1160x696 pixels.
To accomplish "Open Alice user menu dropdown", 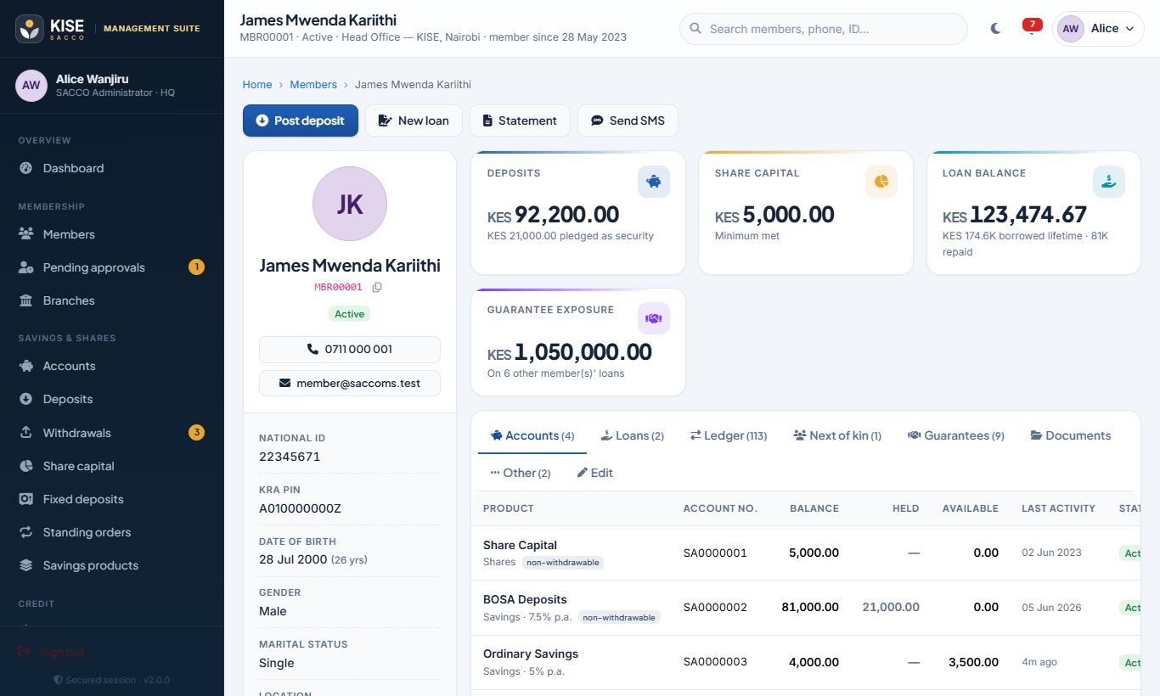I will [x=1098, y=29].
